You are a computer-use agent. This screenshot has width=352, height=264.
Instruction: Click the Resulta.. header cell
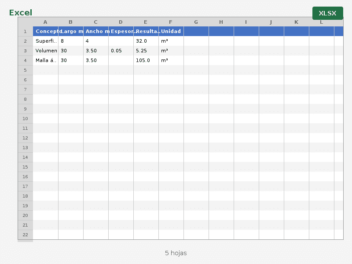click(x=146, y=31)
